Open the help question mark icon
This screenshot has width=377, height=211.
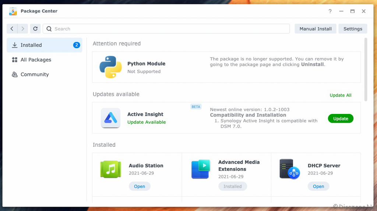330,11
